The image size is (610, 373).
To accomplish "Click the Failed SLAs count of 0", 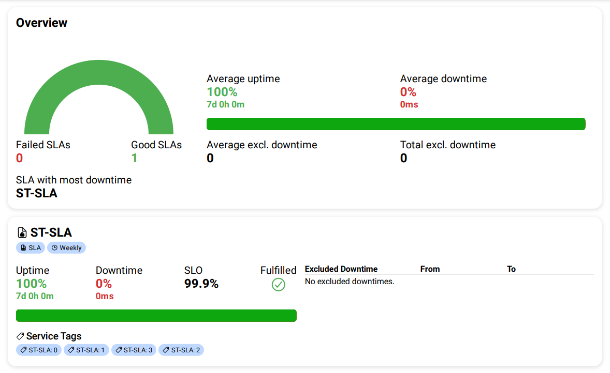I will [x=20, y=158].
